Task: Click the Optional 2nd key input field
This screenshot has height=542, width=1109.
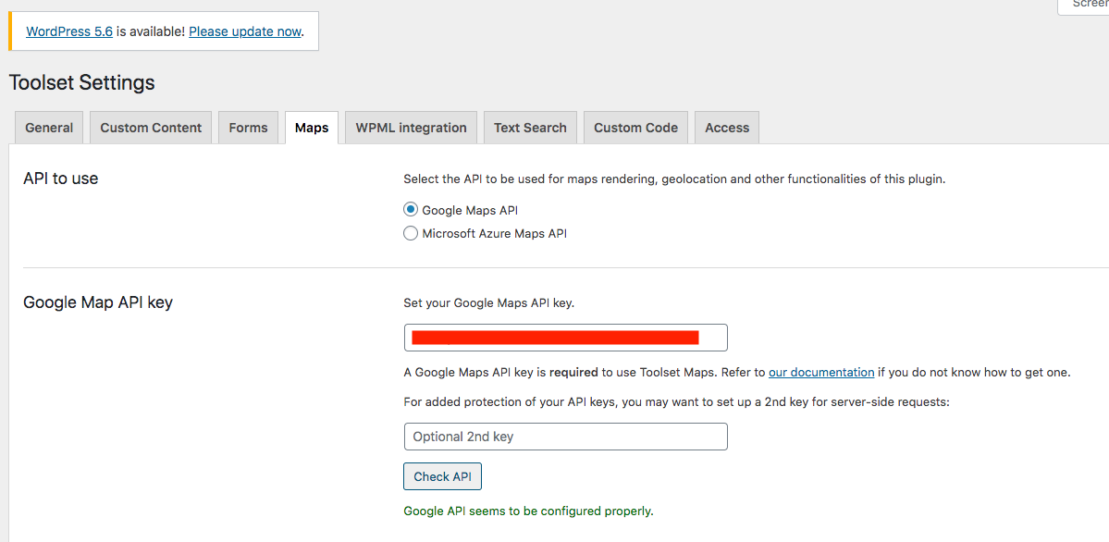Action: click(566, 437)
